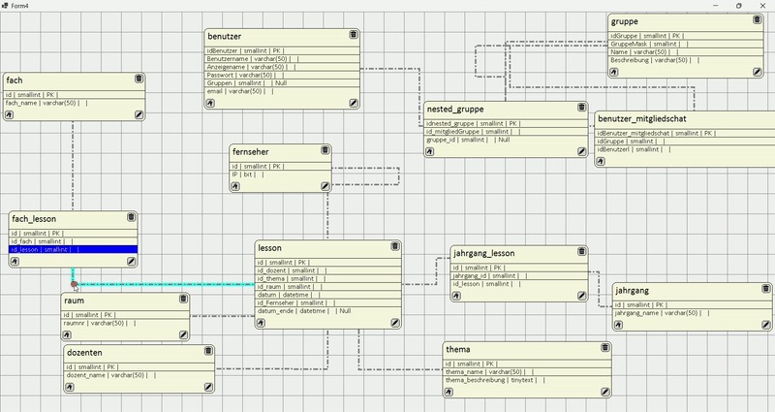The height and width of the screenshot is (412, 775).
Task: Click the red connector handle below fach_lesson
Action: pyautogui.click(x=74, y=285)
